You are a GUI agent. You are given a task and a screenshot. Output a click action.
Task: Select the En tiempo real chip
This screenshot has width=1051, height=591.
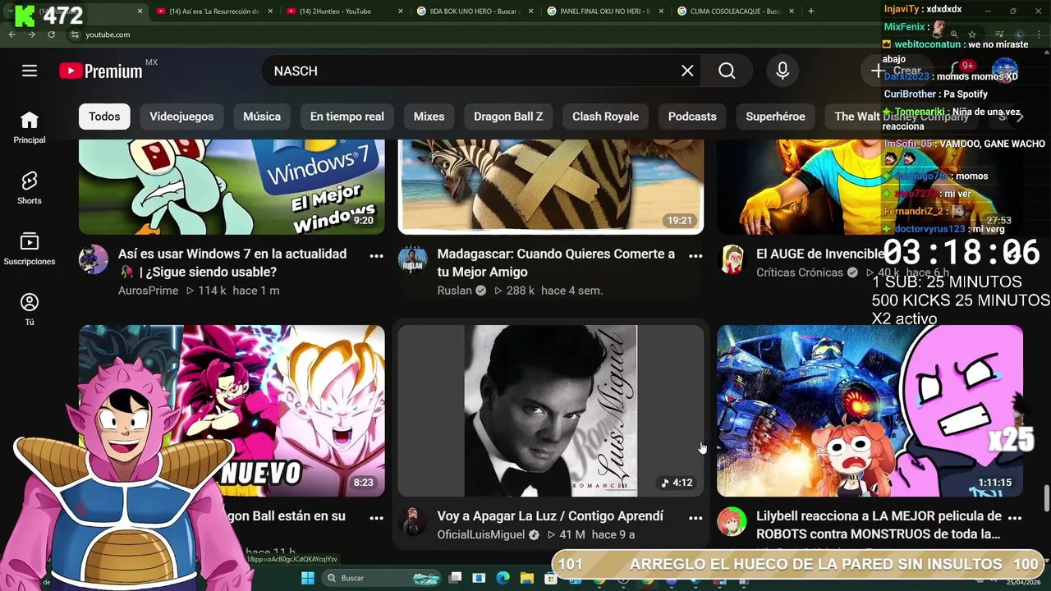click(x=347, y=117)
